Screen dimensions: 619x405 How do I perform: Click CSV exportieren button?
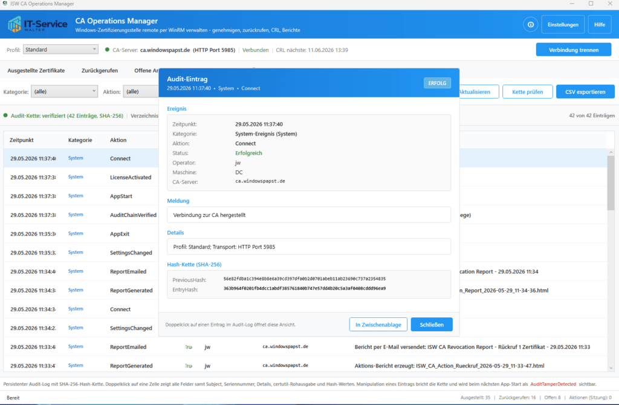(x=585, y=92)
